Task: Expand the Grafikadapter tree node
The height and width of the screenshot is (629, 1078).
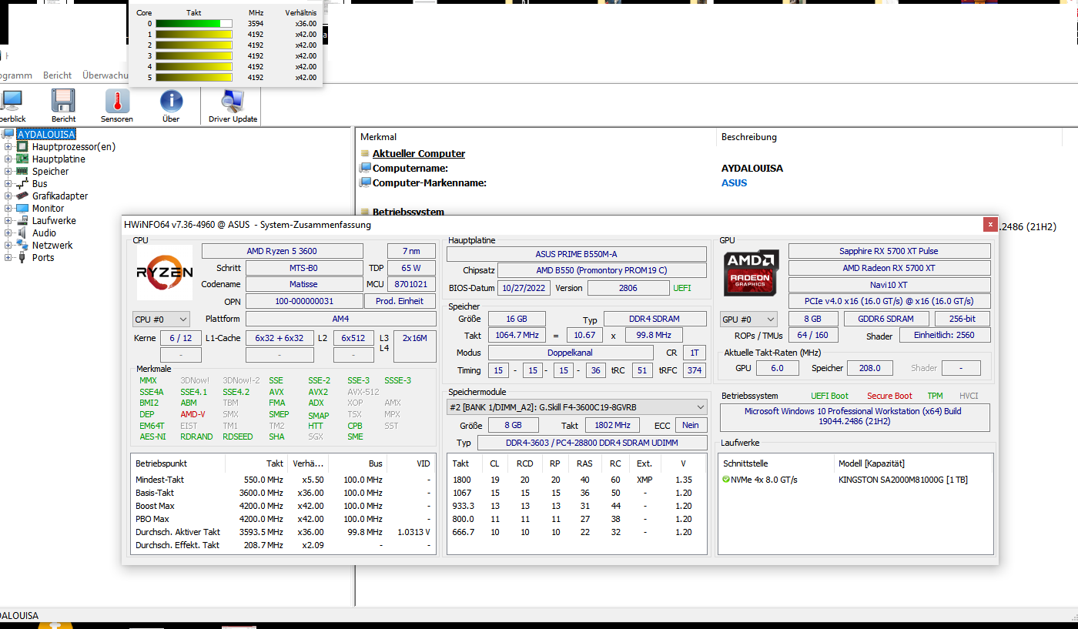Action: click(8, 196)
